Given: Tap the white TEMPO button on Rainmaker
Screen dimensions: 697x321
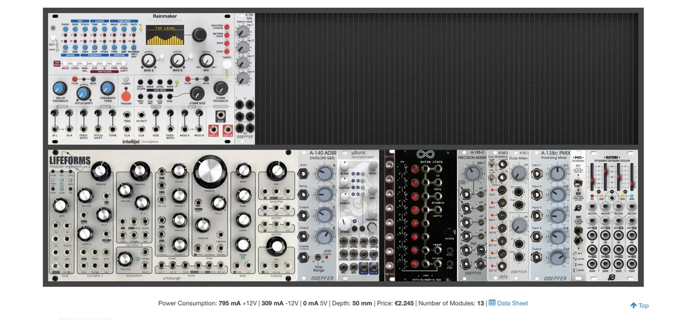Looking at the screenshot, I should click(227, 65).
